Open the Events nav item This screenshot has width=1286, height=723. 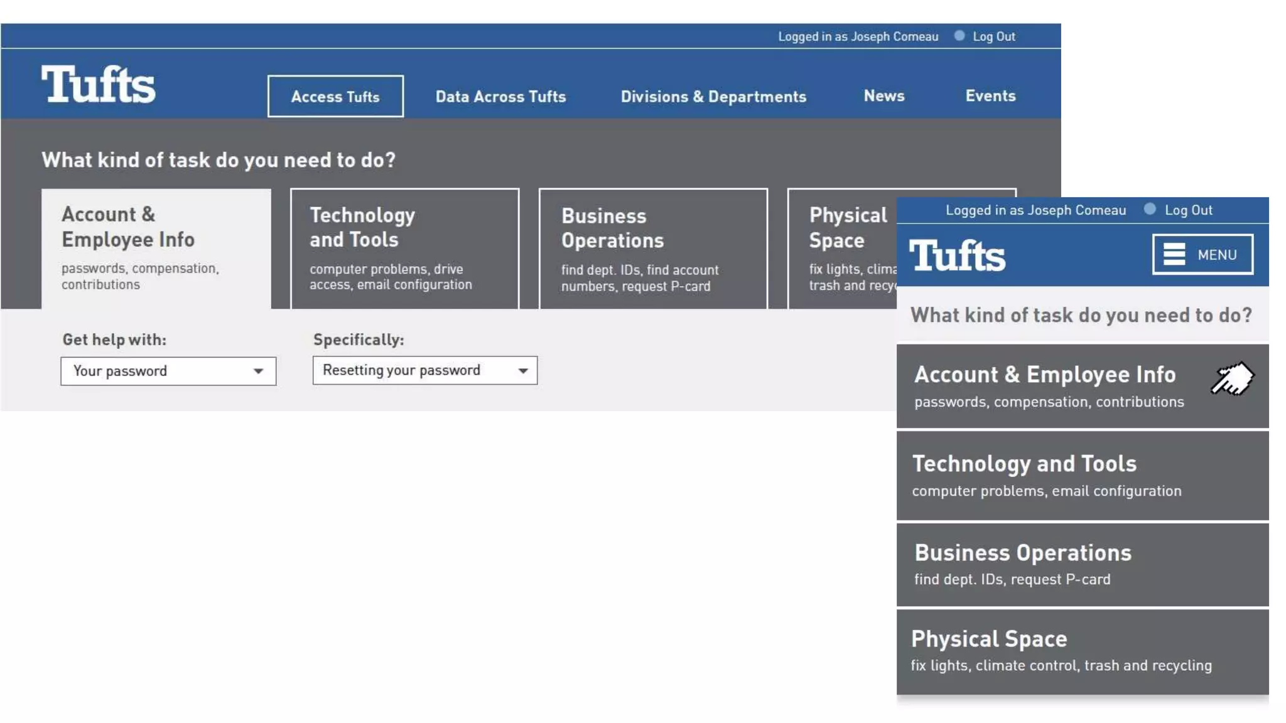(990, 96)
